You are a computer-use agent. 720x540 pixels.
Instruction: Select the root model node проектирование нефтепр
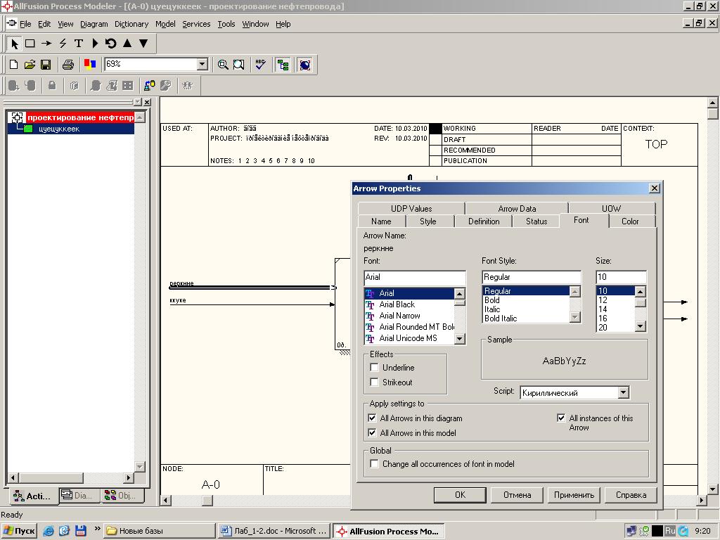point(80,117)
